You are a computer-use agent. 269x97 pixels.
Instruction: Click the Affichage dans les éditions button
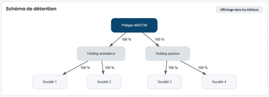pyautogui.click(x=239, y=10)
